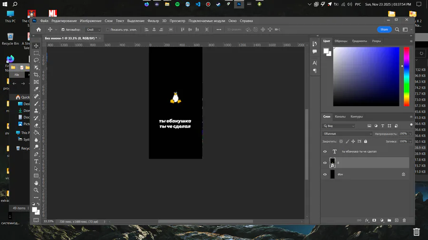Expand the Непрозрачность opacity arrow
This screenshot has height=240, width=428.
(410, 134)
